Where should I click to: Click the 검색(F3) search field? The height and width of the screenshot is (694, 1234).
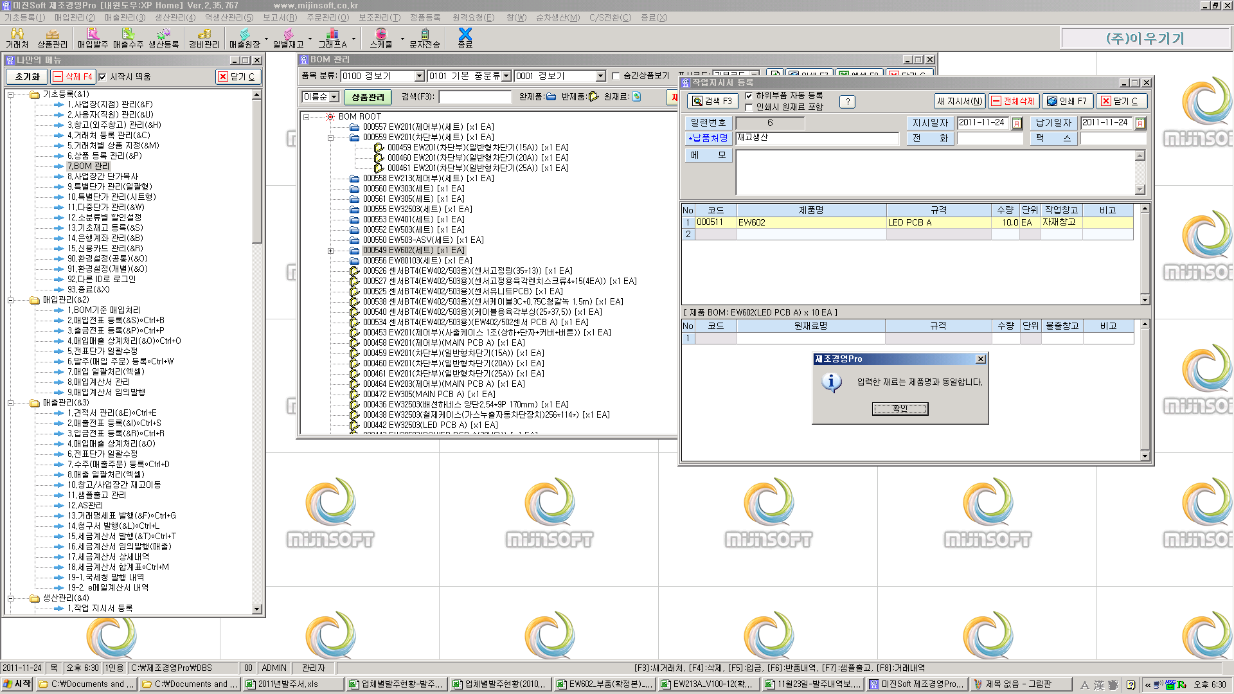(x=475, y=97)
